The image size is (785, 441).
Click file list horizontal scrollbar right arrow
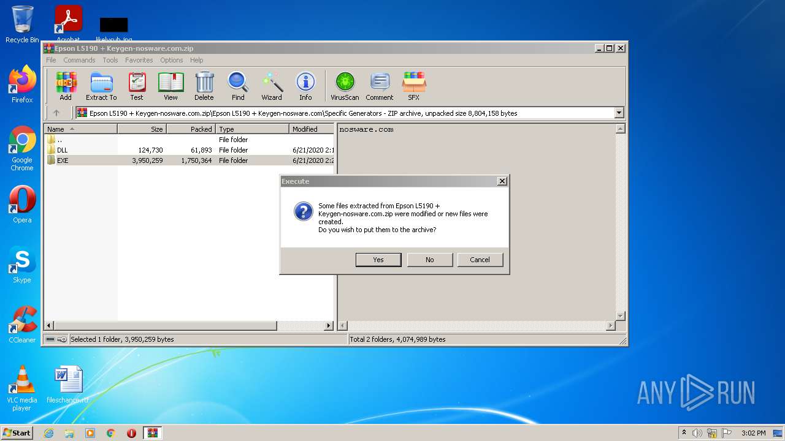pyautogui.click(x=329, y=326)
